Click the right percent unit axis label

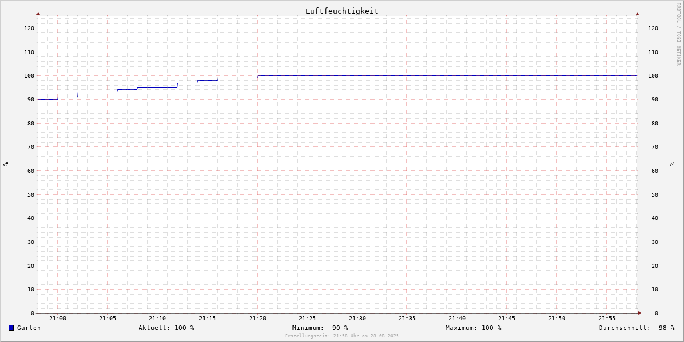(x=673, y=164)
